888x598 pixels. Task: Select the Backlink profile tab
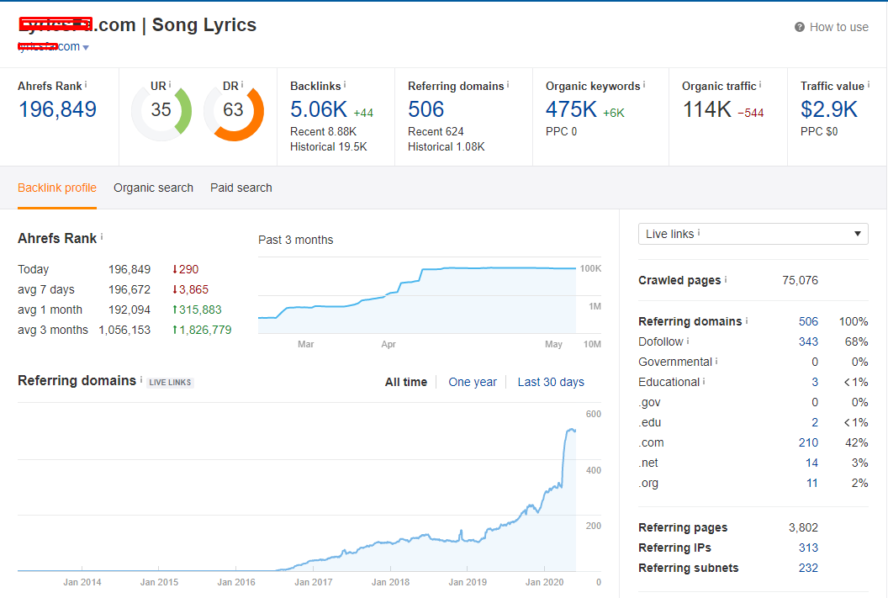tap(57, 188)
